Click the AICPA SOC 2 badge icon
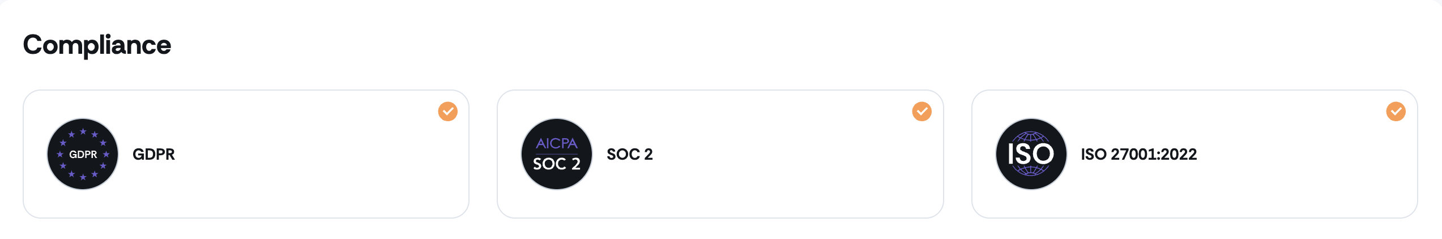Screen dimensions: 1442x239 (x=556, y=154)
